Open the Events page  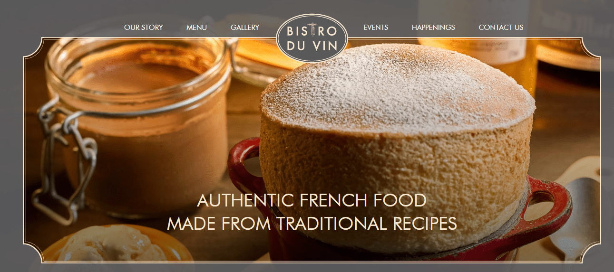pos(376,28)
